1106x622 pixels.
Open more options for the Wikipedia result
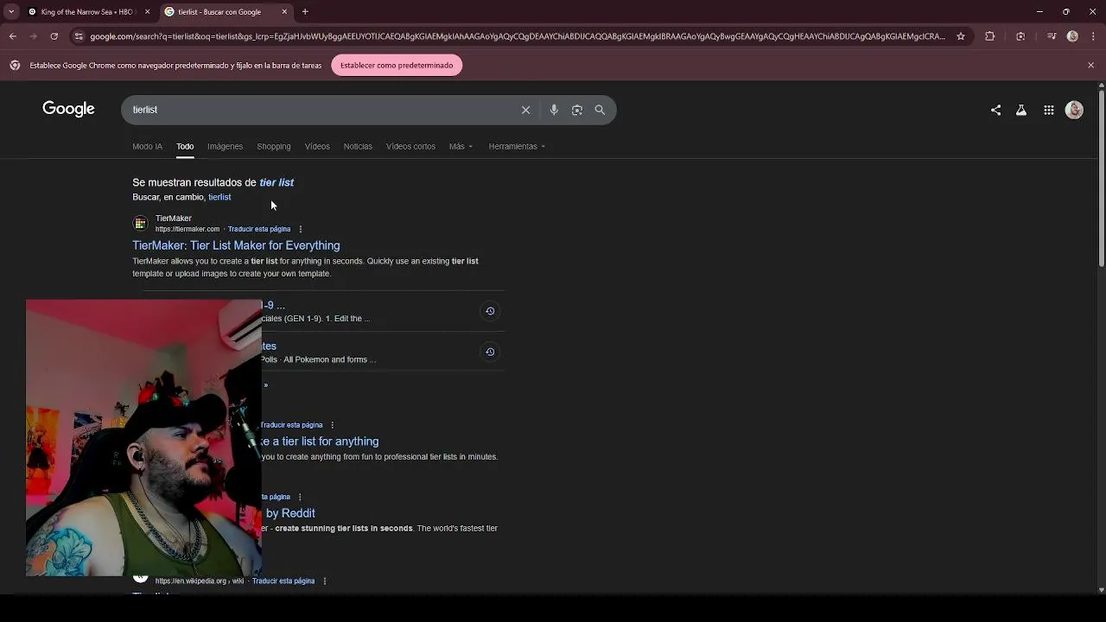click(x=324, y=581)
